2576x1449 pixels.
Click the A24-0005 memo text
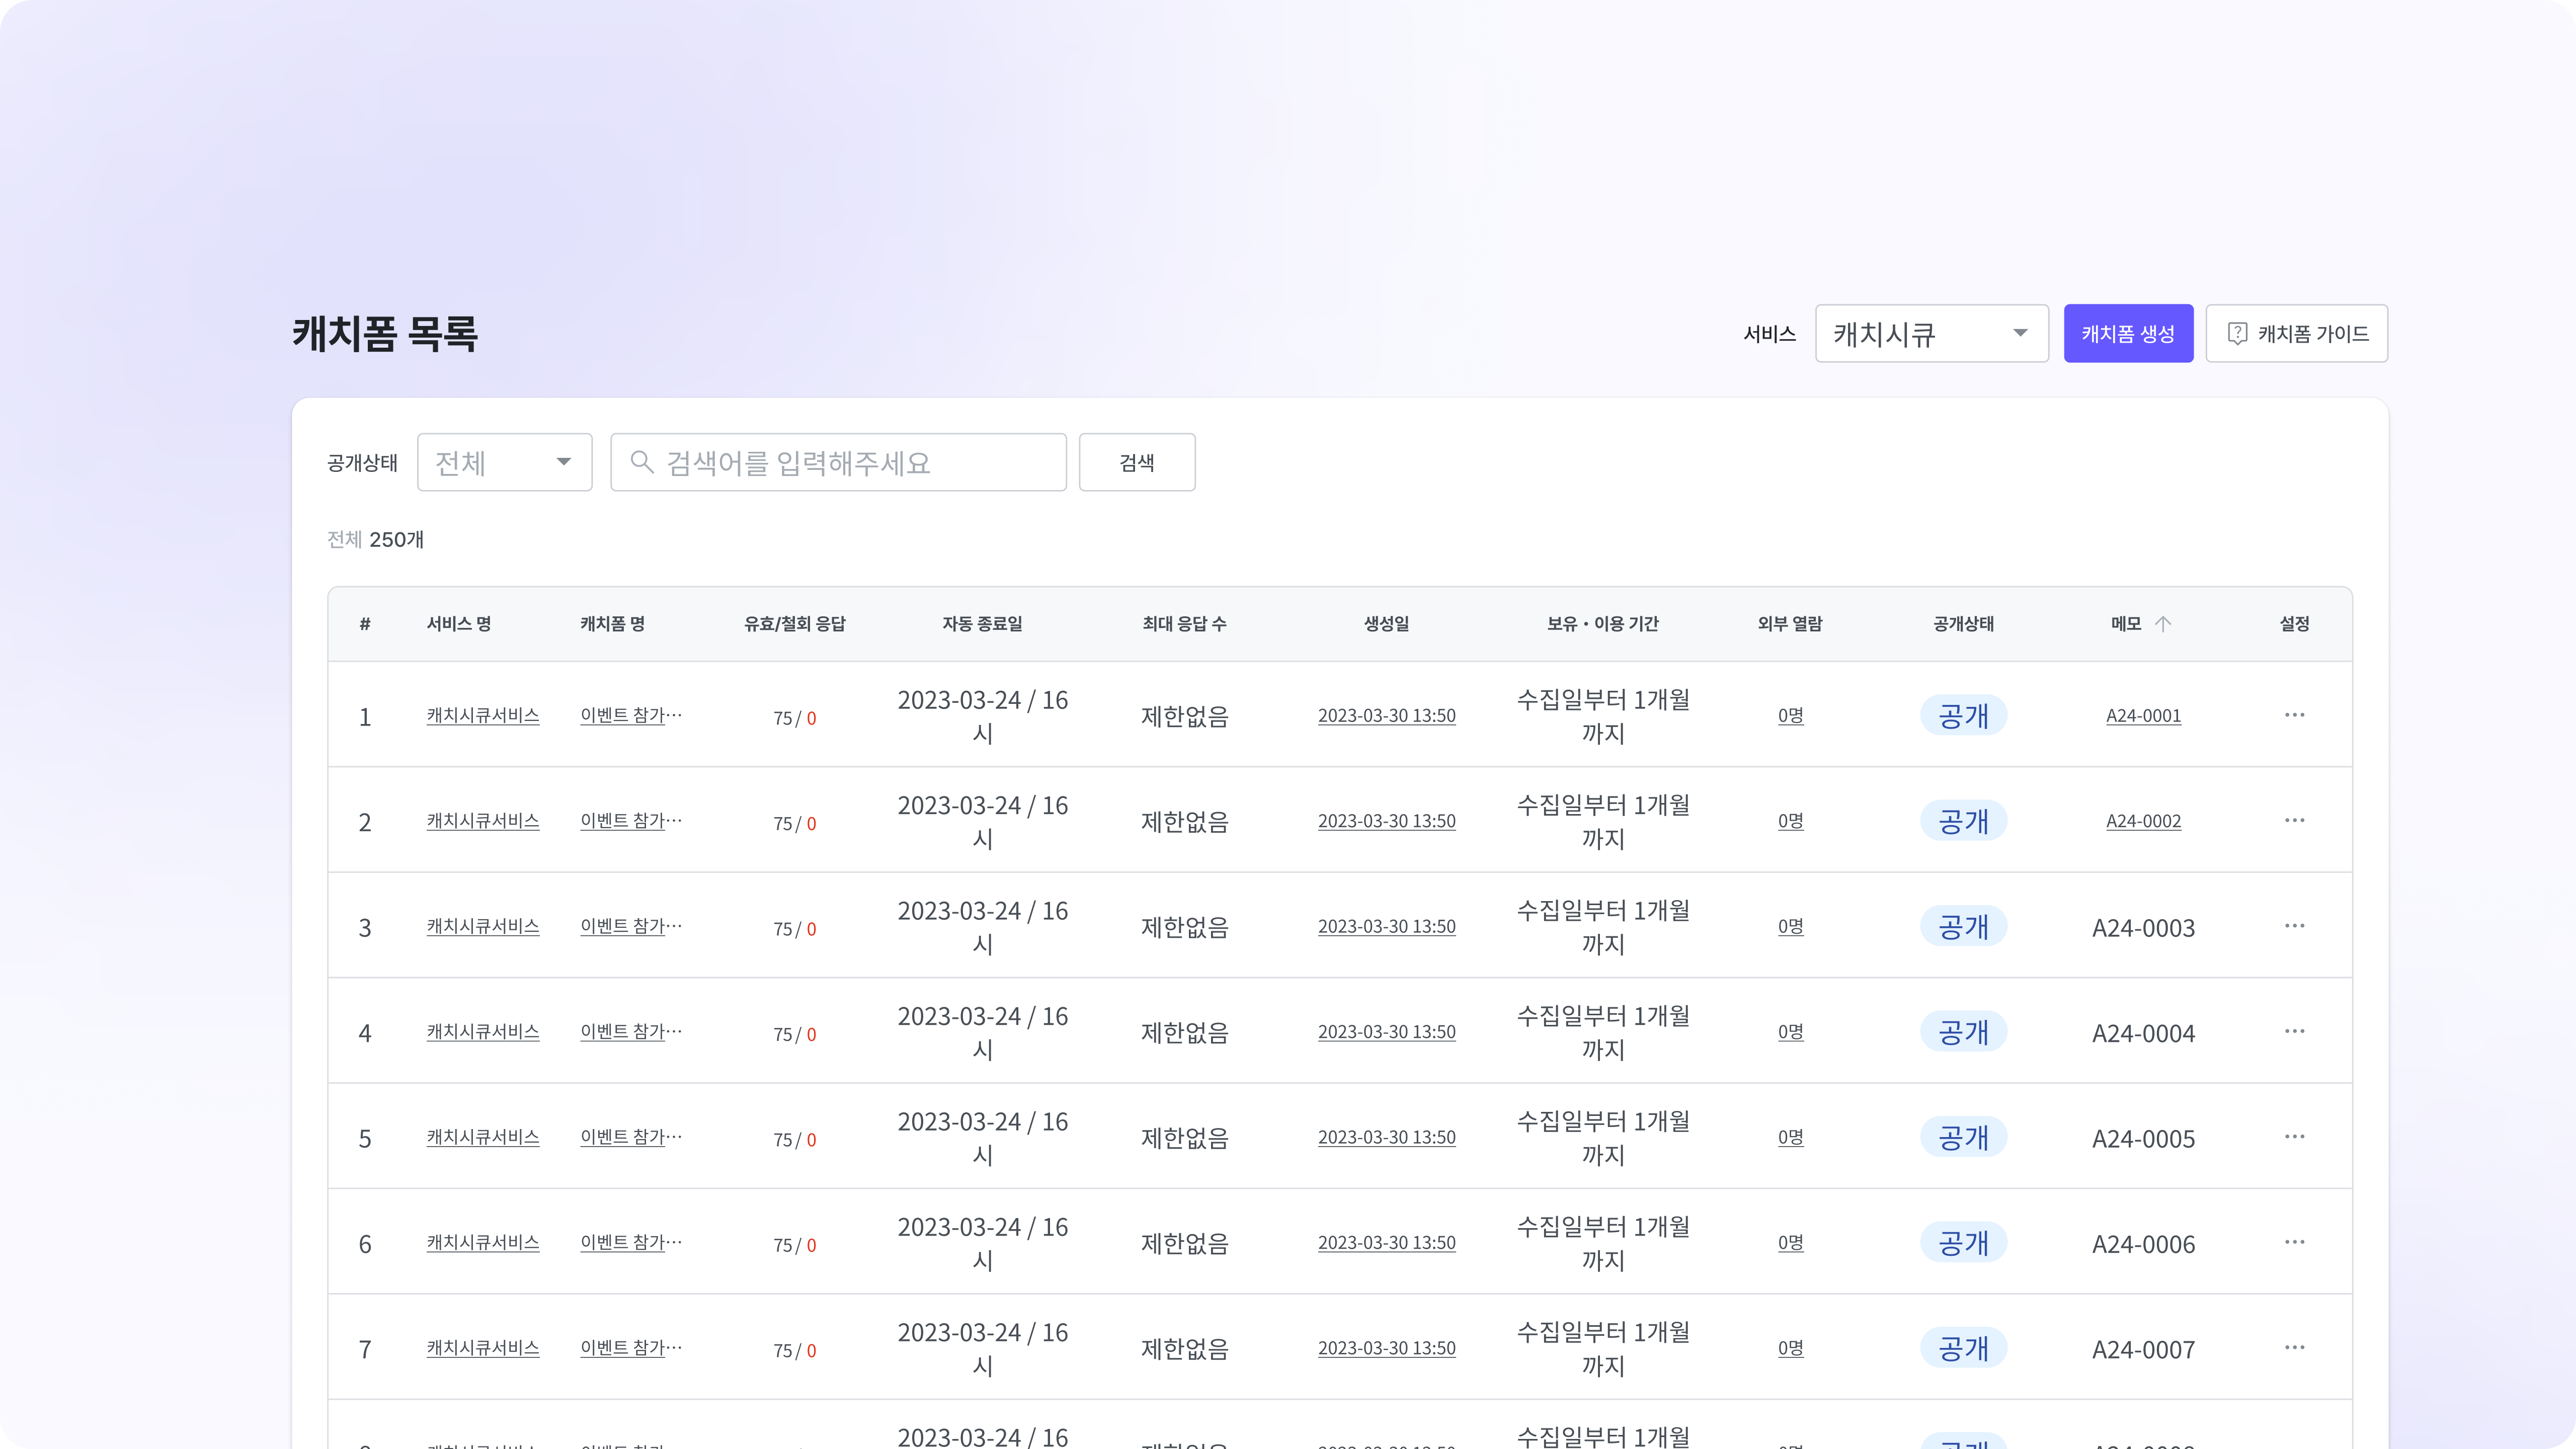(x=2143, y=1138)
